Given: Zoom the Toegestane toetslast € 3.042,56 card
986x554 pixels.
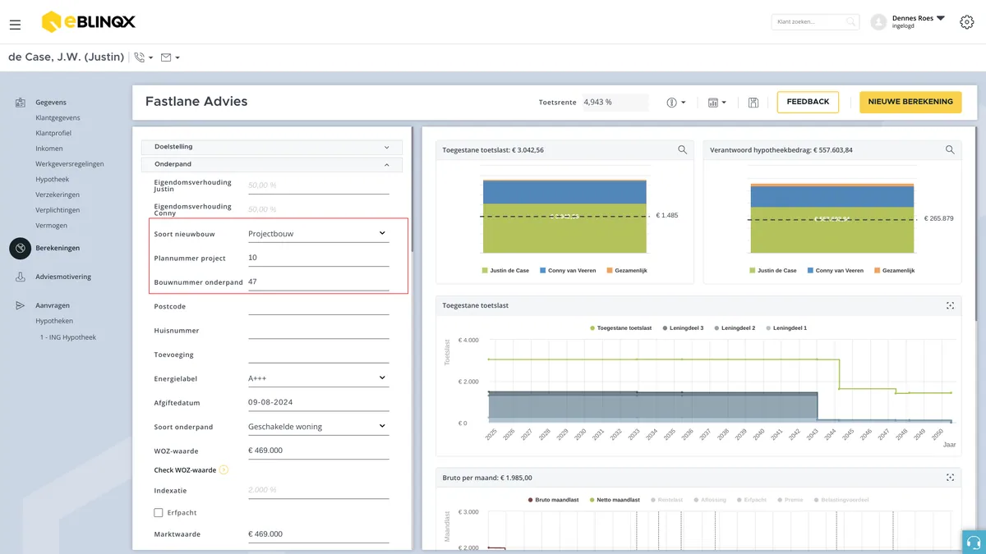Looking at the screenshot, I should pos(682,150).
